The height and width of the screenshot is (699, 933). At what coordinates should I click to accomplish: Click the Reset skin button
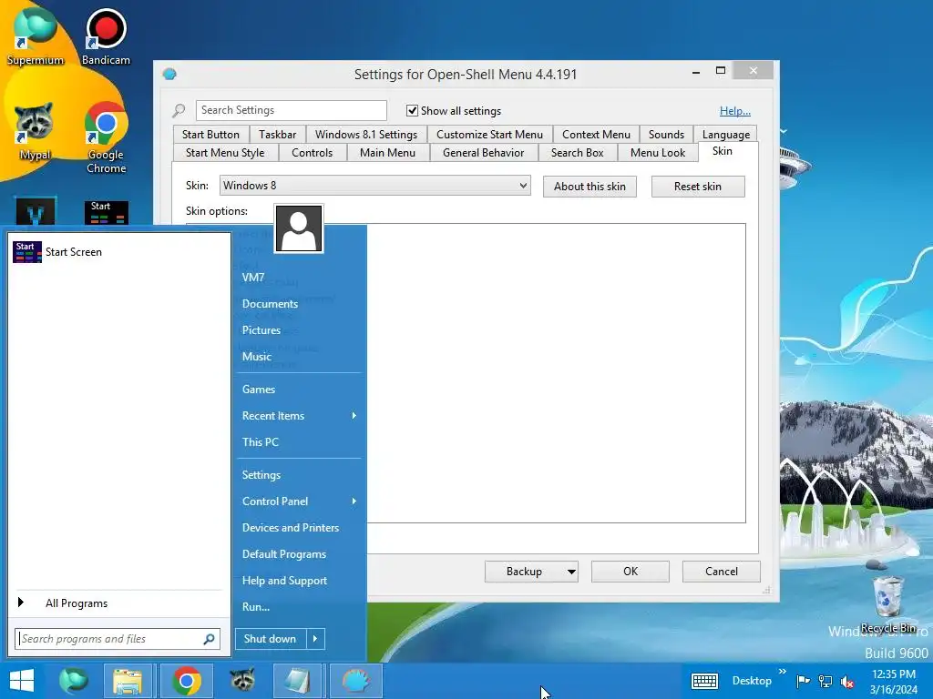(x=697, y=187)
